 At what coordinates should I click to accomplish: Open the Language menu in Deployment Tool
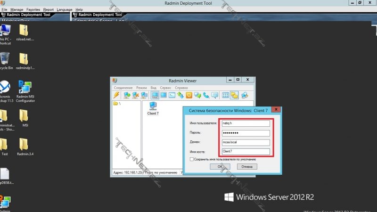pyautogui.click(x=65, y=9)
